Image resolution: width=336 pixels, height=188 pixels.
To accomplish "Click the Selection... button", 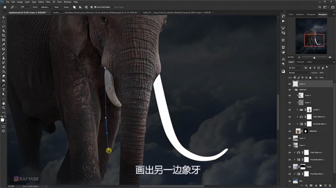I will click(45, 7).
